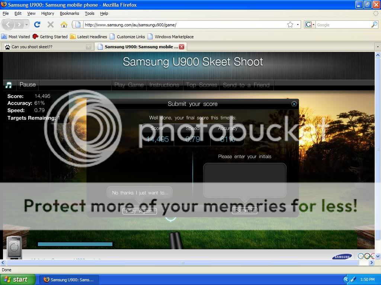Image resolution: width=381 pixels, height=285 pixels.
Task: Click the system clock showing 1:50 PM
Action: point(367,280)
